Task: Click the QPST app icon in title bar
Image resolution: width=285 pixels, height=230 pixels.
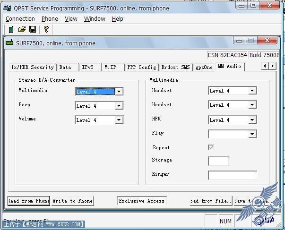Action: pyautogui.click(x=7, y=8)
